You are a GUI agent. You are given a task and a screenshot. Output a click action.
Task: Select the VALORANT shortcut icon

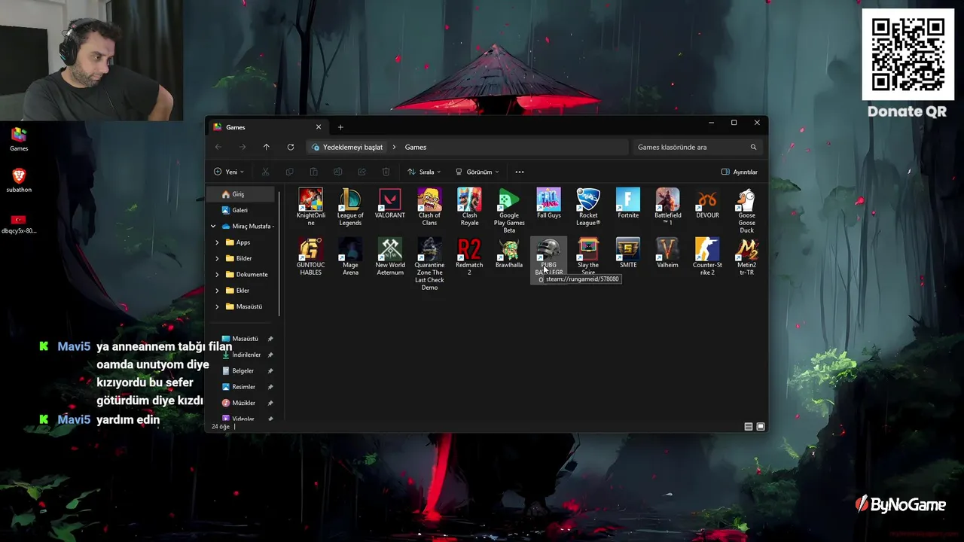click(390, 203)
